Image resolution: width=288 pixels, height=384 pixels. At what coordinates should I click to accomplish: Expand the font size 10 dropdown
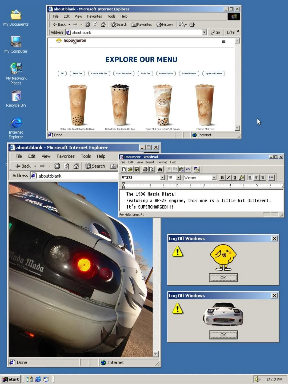click(179, 178)
